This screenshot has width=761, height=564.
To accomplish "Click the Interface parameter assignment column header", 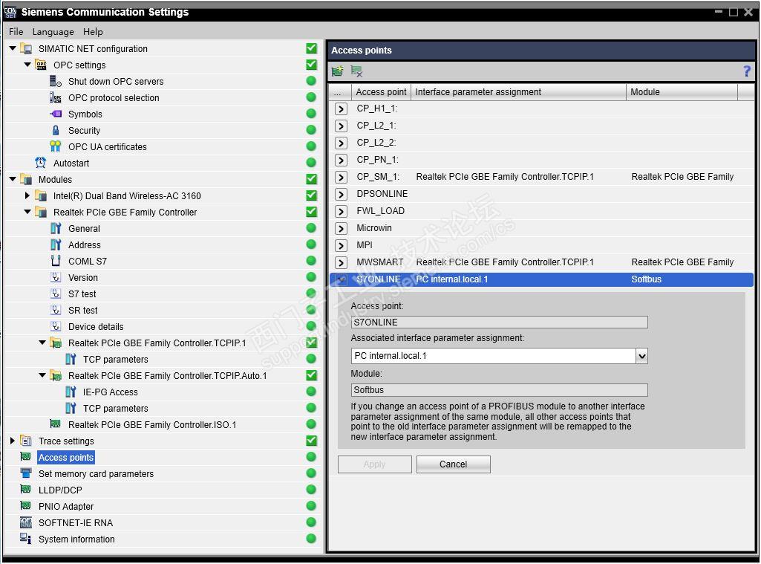I will pos(518,92).
